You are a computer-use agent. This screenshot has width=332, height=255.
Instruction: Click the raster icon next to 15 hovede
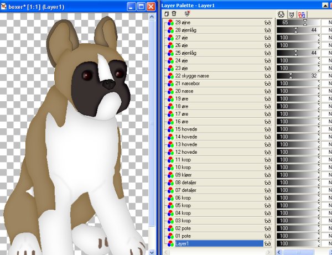click(x=170, y=129)
